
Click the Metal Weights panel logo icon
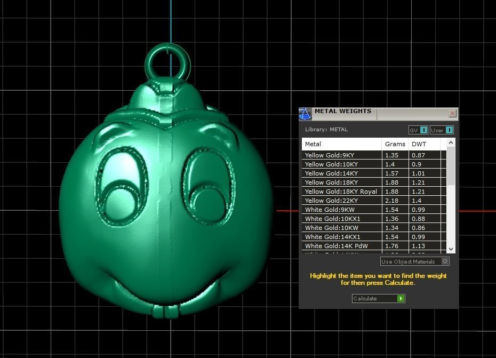tap(305, 114)
